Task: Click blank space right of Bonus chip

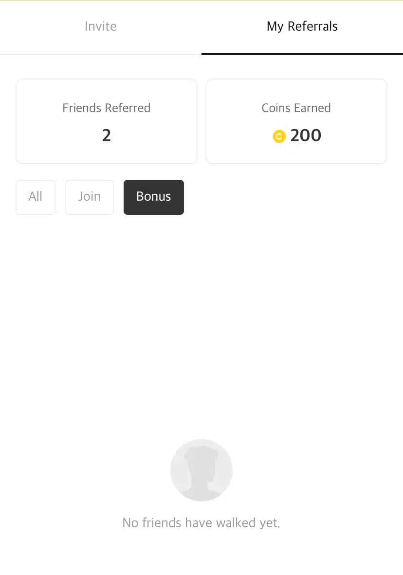Action: click(292, 197)
